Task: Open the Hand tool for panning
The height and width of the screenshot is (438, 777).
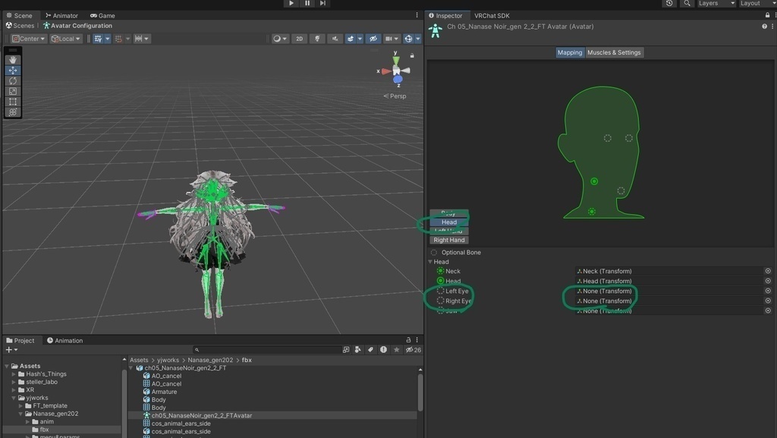Action: point(12,59)
